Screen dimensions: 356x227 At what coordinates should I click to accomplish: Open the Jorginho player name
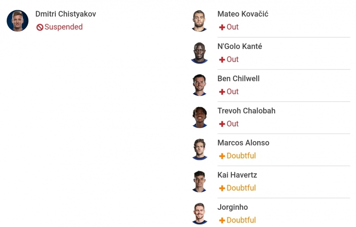(232, 208)
